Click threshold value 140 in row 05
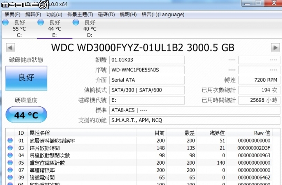Image resolution: width=282 pixels, height=185 pixels. tap(221, 163)
